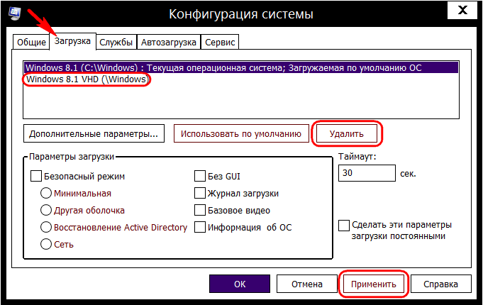Click the System Configuration title bar icon
Screen dimensions: 483x305
(14, 13)
